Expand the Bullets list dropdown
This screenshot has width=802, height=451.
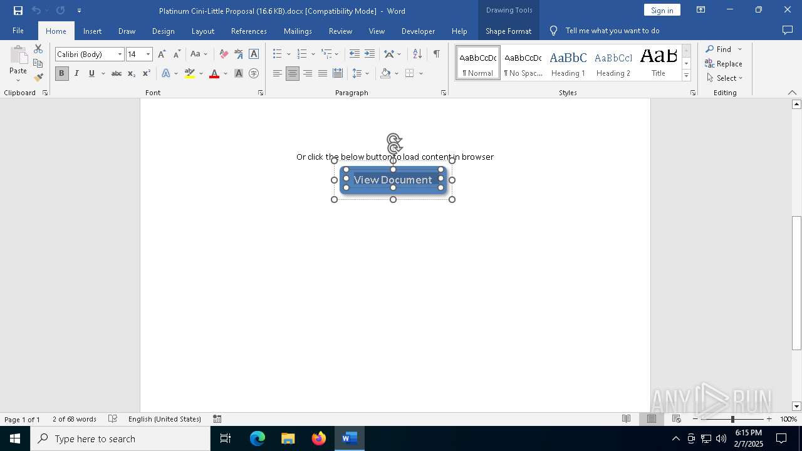click(288, 54)
